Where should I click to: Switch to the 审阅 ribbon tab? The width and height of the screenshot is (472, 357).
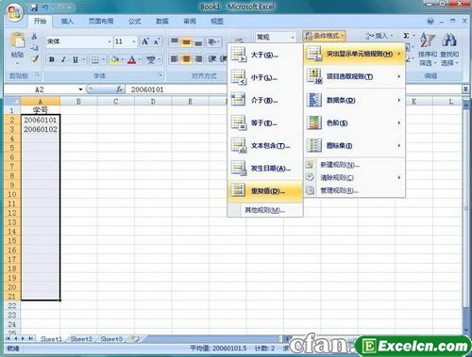point(190,21)
